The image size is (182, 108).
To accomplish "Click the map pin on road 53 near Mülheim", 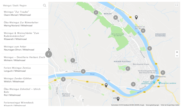I will [106, 85].
